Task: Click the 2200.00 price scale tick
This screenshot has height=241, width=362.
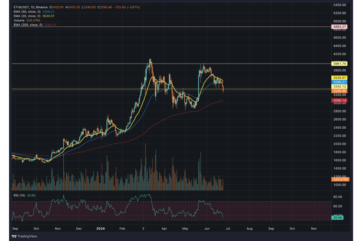Action: click(340, 136)
